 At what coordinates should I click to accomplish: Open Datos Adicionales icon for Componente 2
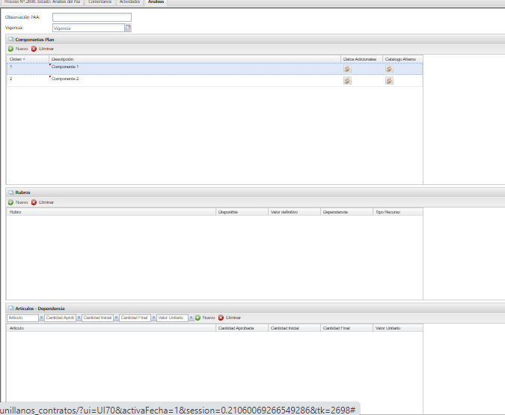coord(347,80)
